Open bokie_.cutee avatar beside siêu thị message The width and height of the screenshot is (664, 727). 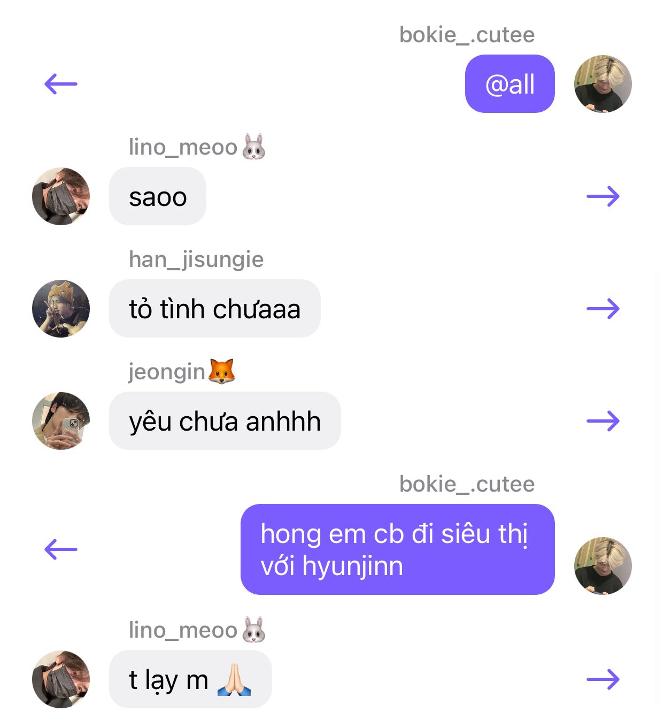coord(603,566)
